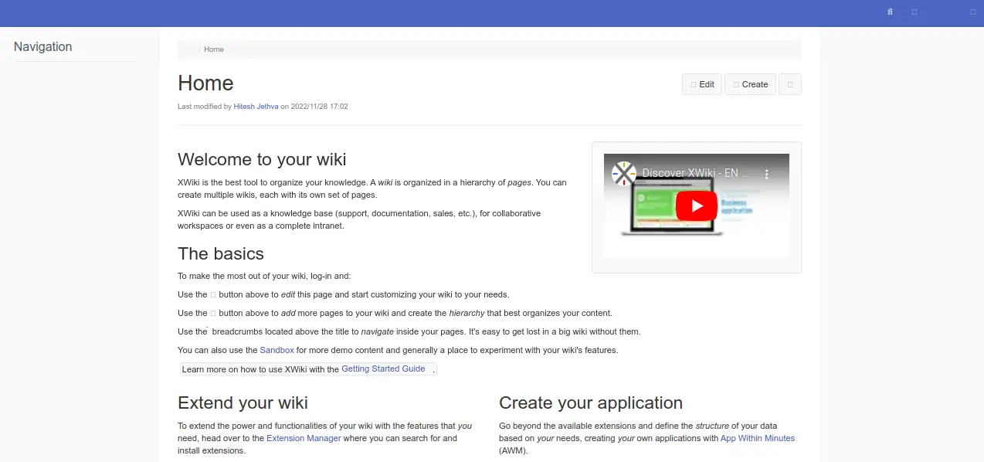Open notifications icon next to search
The height and width of the screenshot is (462, 984).
tap(914, 12)
